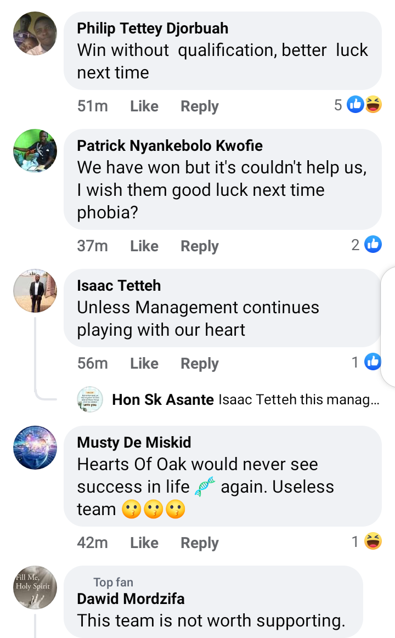
Task: Like Isaac Tetteh's comment
Action: (144, 363)
